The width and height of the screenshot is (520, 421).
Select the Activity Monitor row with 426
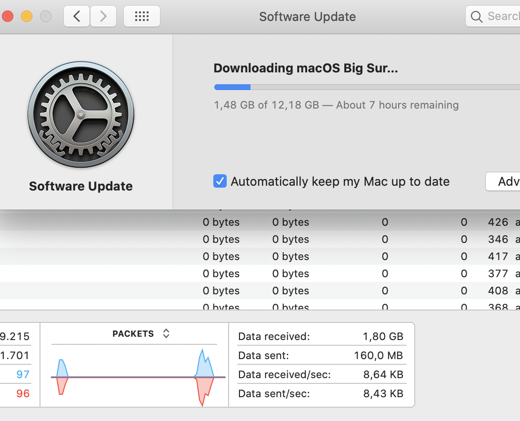tap(260, 222)
